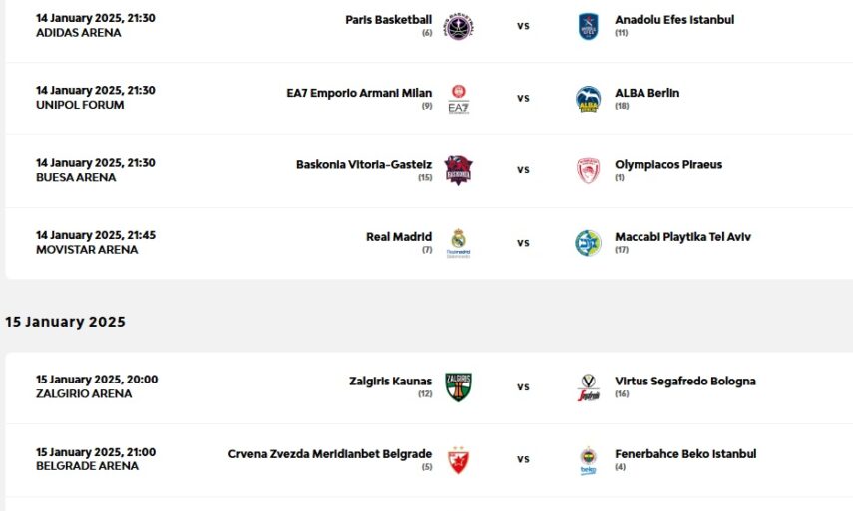Click the Baskonia Vitoria-Gasteiz logo
The image size is (853, 511).
458,170
